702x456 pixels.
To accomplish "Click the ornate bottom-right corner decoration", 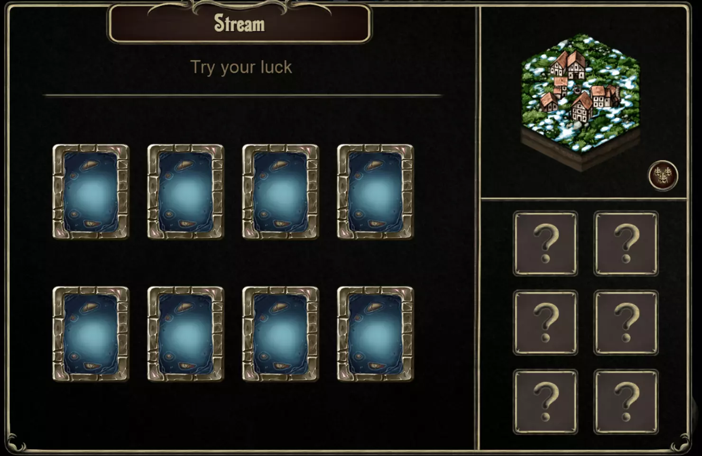I will pos(681,442).
